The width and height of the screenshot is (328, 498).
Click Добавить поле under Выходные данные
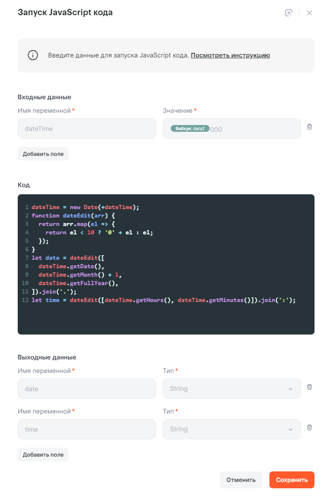pyautogui.click(x=43, y=454)
